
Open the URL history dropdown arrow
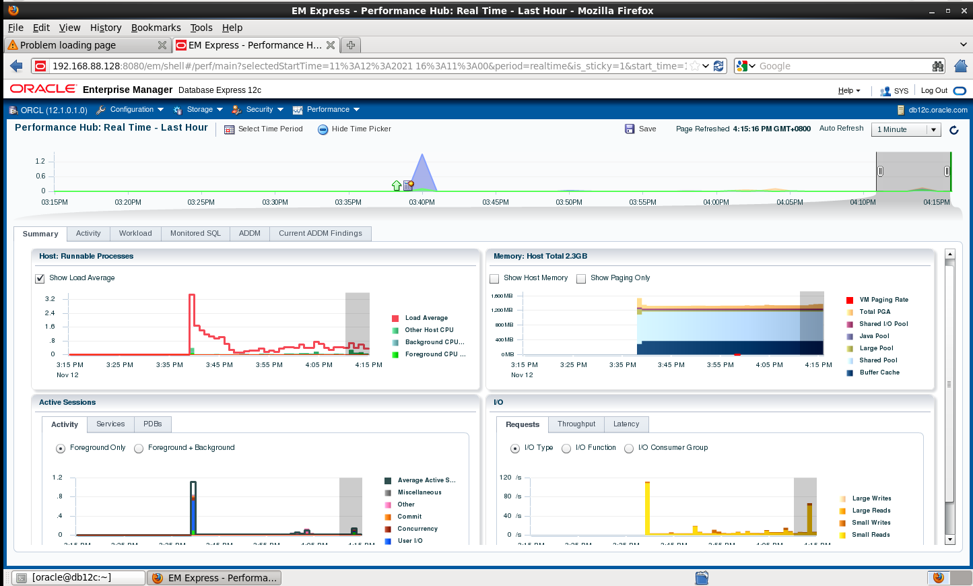706,66
